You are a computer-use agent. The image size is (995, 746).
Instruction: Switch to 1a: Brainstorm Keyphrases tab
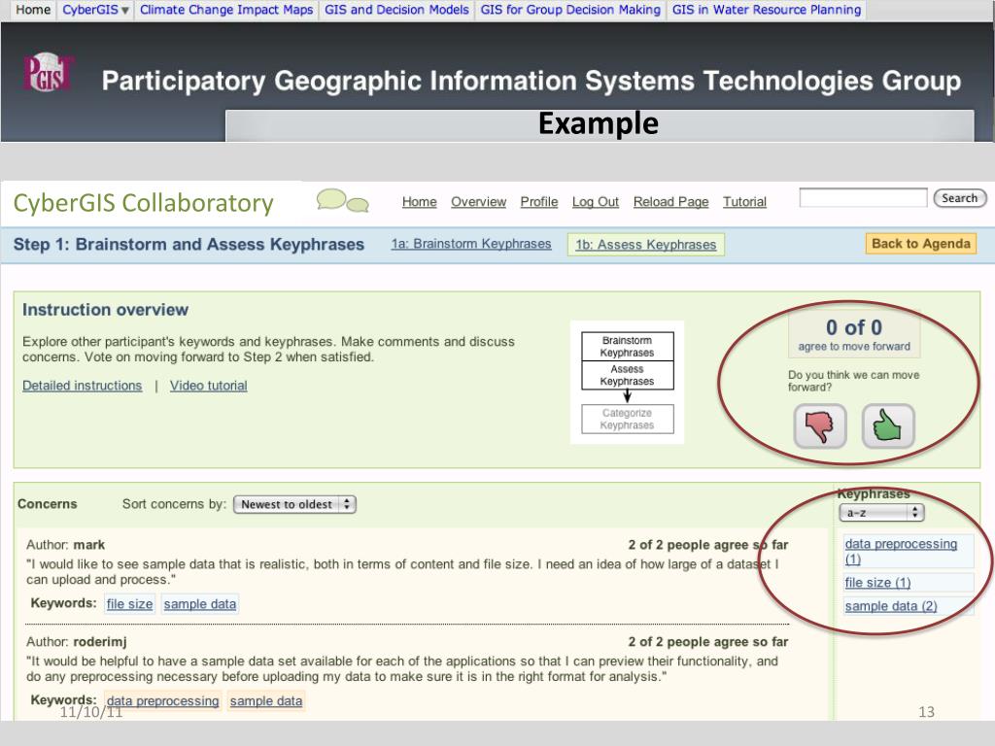(x=471, y=244)
